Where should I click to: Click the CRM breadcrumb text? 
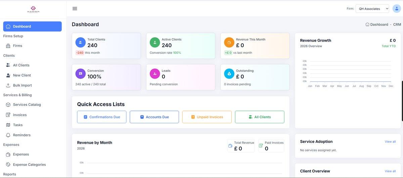397,25
